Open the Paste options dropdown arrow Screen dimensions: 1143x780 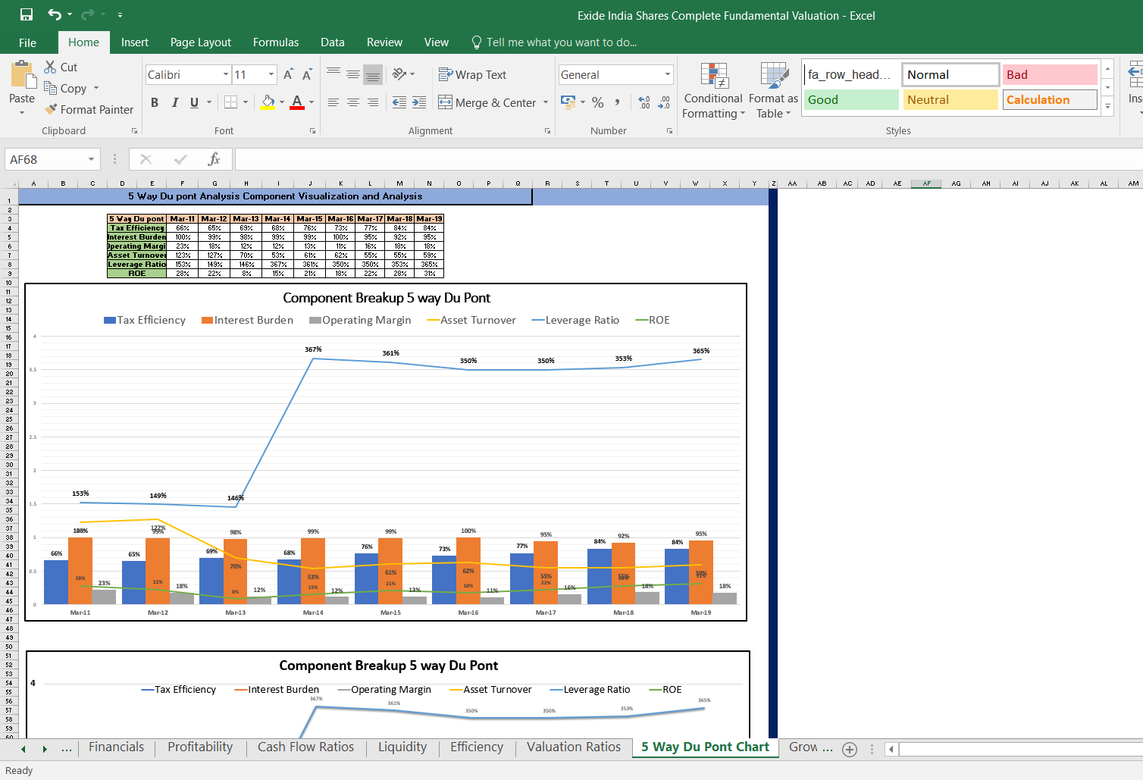22,112
